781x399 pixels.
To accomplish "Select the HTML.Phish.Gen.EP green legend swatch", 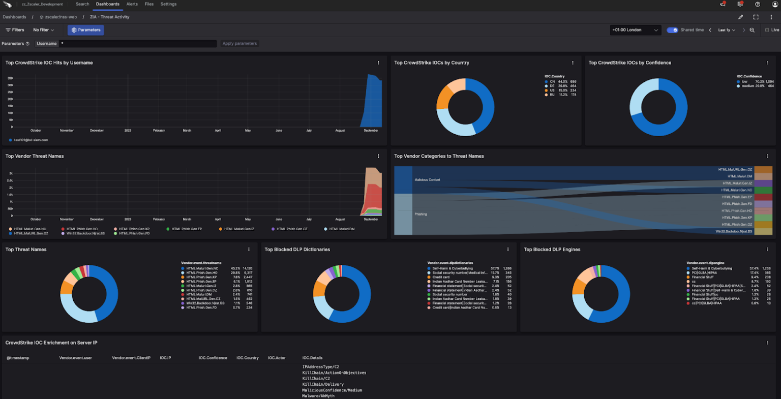I will point(168,229).
